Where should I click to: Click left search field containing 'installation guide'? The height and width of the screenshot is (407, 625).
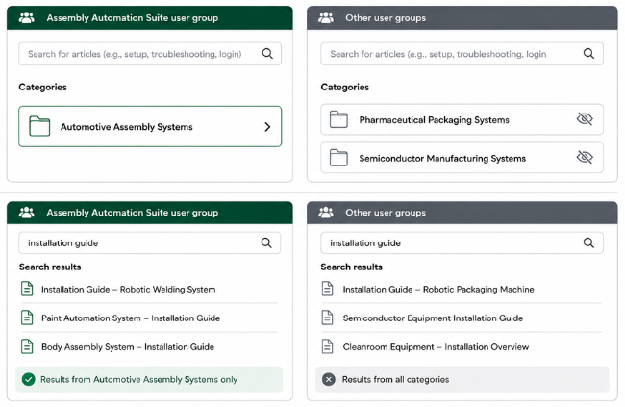[149, 242]
